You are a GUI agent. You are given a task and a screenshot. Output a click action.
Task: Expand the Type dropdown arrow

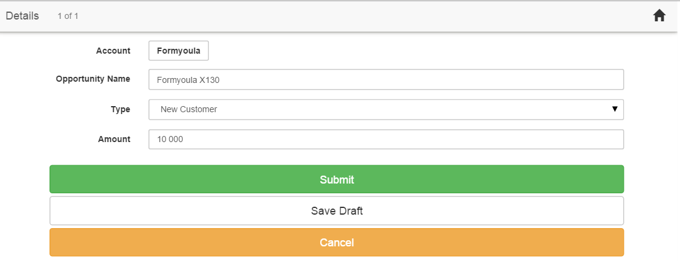pos(615,109)
